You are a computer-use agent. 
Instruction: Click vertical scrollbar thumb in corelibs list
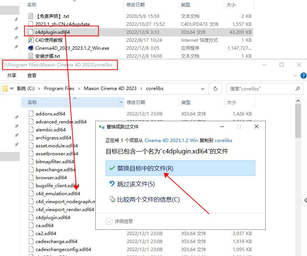point(298,121)
